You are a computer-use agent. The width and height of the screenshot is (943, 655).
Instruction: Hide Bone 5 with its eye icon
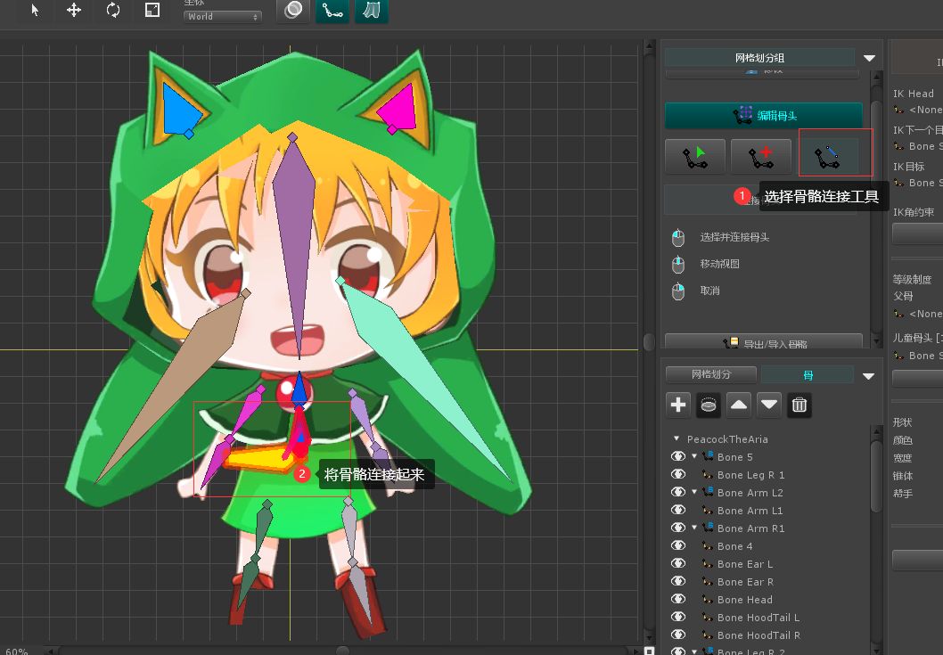click(678, 456)
